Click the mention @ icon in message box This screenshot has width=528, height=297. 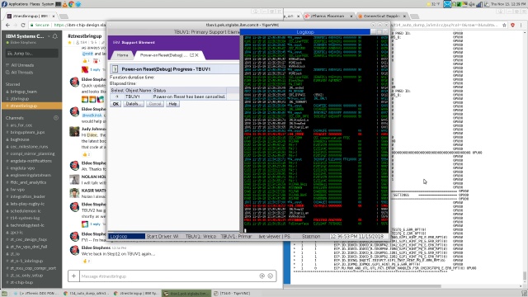(x=262, y=276)
